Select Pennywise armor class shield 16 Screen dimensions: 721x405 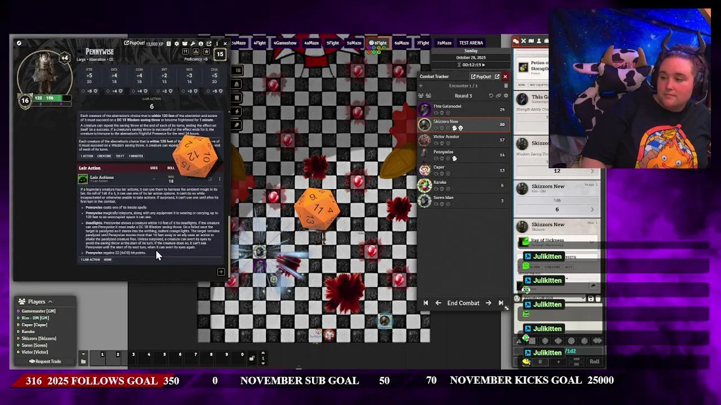click(25, 101)
